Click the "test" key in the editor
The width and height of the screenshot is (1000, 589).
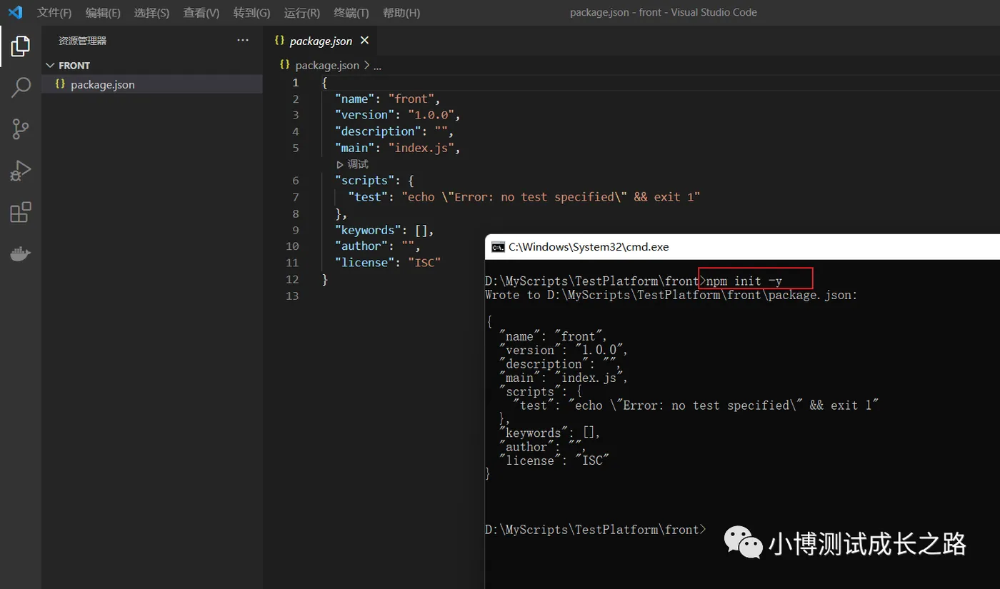point(368,197)
